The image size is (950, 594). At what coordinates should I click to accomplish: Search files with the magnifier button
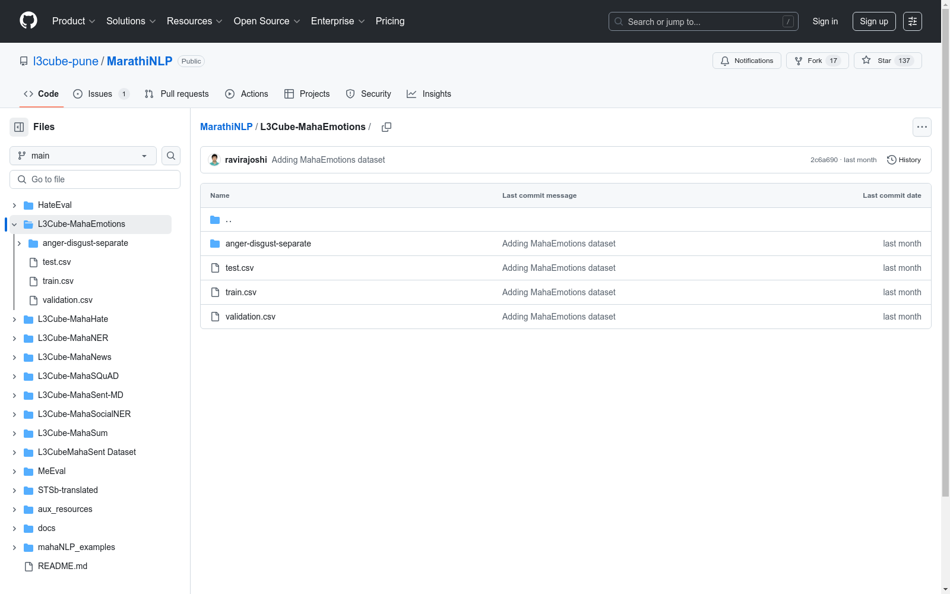click(171, 156)
